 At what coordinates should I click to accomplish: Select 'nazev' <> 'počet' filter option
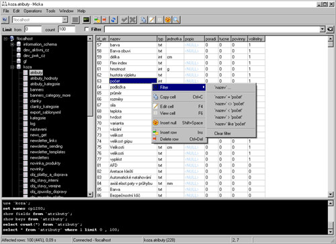pyautogui.click(x=231, y=104)
